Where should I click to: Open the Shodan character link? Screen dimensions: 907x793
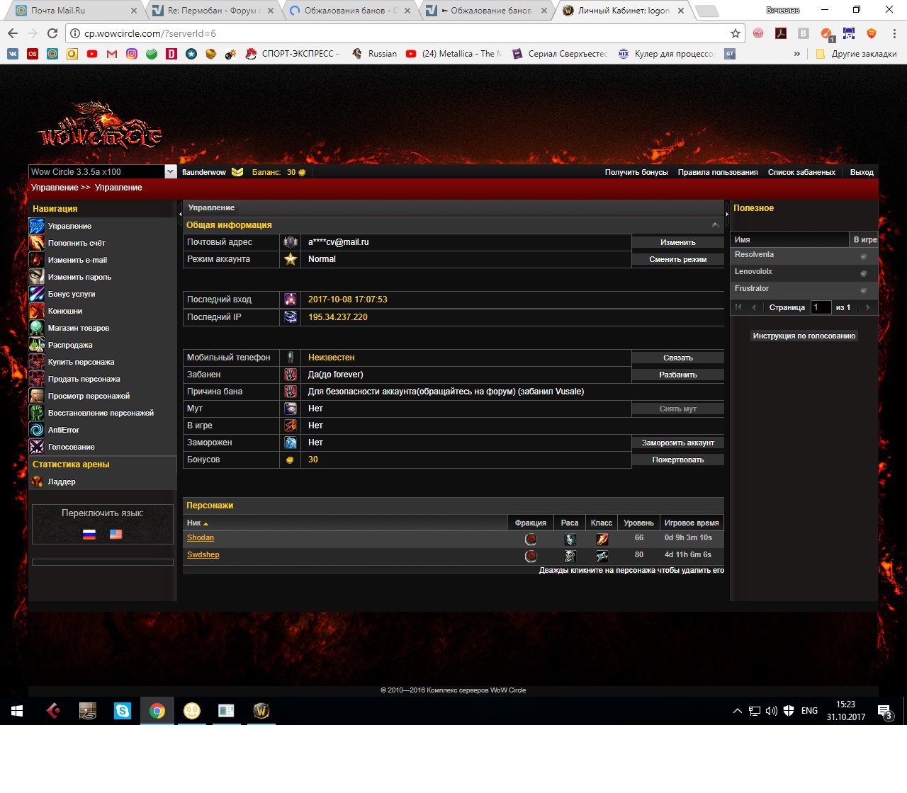pos(201,538)
